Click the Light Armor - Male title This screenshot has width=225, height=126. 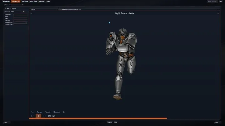(125, 13)
